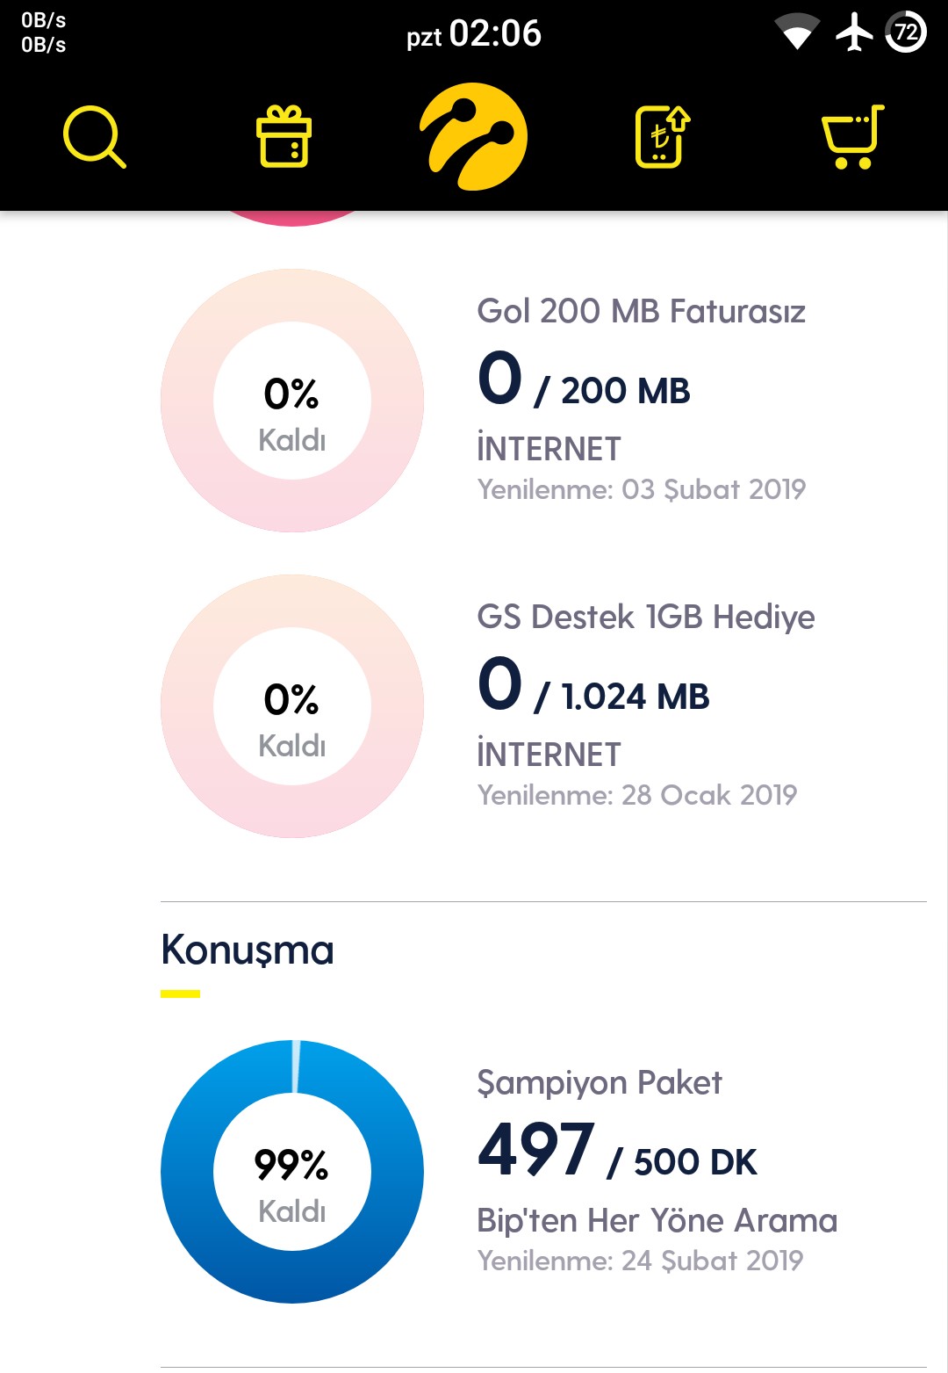Tap the 99% Kaldı blue usage ring
948x1373 pixels.
coord(292,1172)
